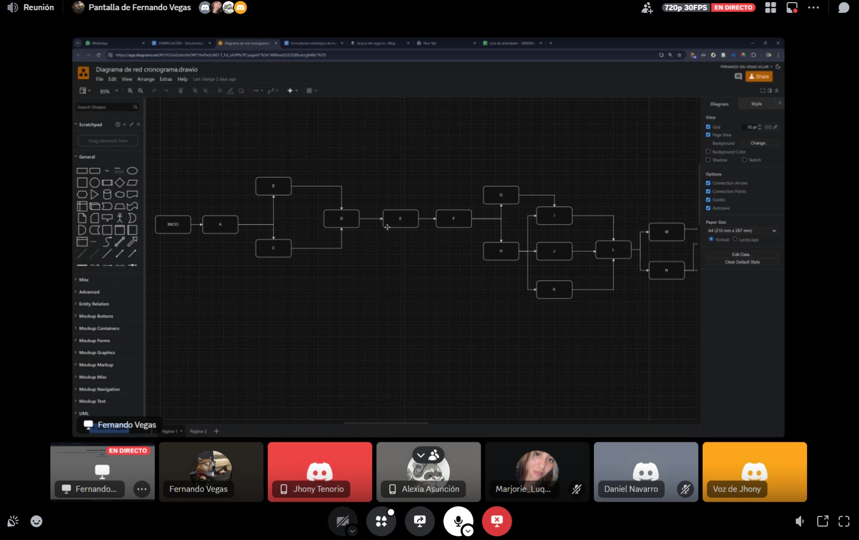
Task: Open the Arrange menu in draw.io
Action: pos(145,79)
